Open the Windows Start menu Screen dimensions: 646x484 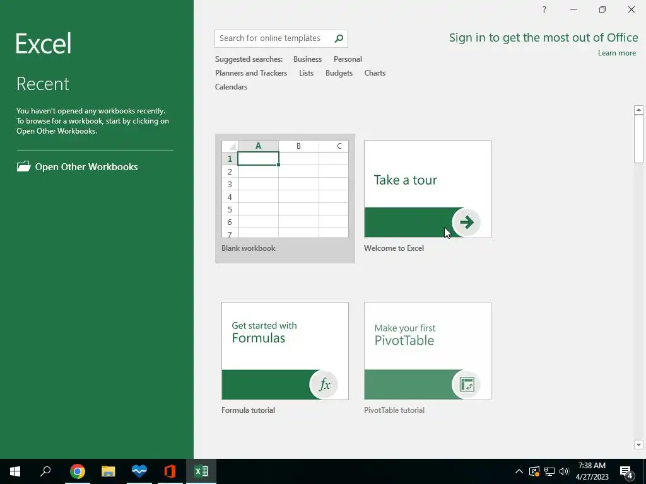[x=15, y=471]
